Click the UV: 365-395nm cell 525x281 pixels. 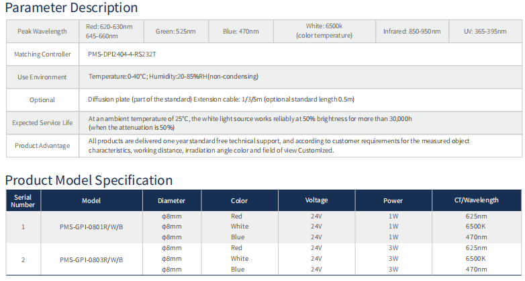click(486, 32)
